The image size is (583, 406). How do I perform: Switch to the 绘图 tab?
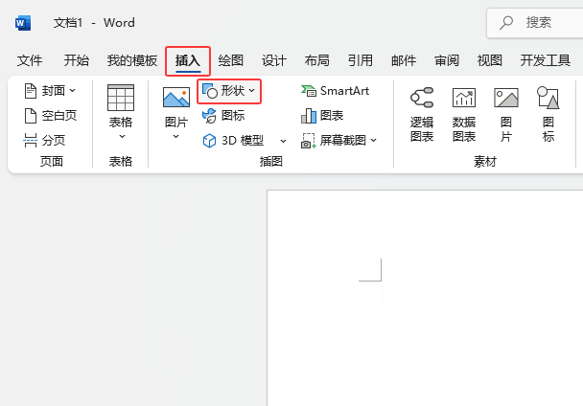(x=231, y=60)
